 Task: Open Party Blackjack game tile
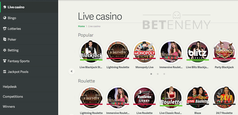224,52
